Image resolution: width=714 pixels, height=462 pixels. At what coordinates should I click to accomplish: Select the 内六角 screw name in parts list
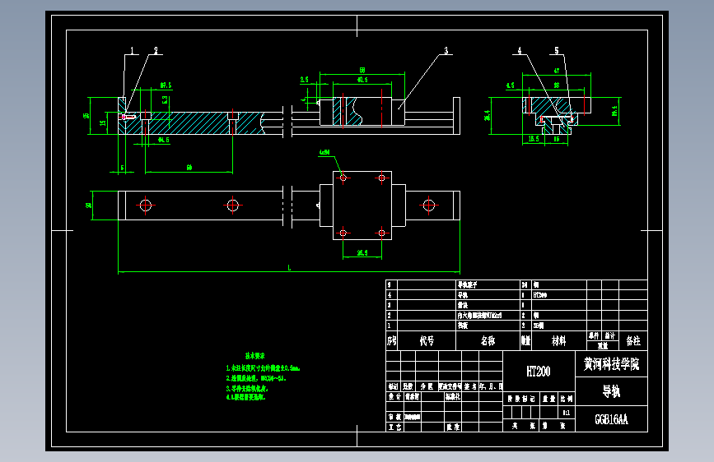[479, 315]
